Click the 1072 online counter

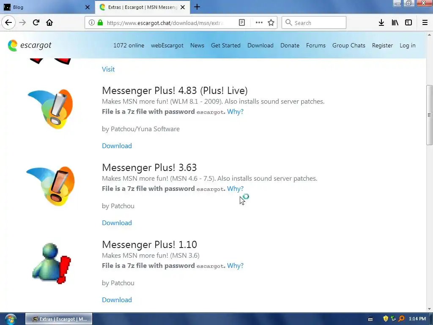(x=129, y=45)
